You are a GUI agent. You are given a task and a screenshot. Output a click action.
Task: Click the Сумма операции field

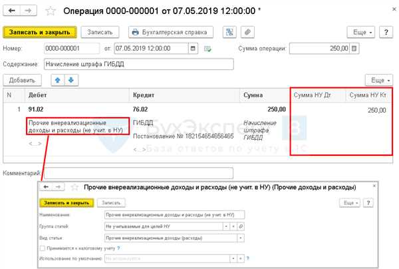click(320, 49)
